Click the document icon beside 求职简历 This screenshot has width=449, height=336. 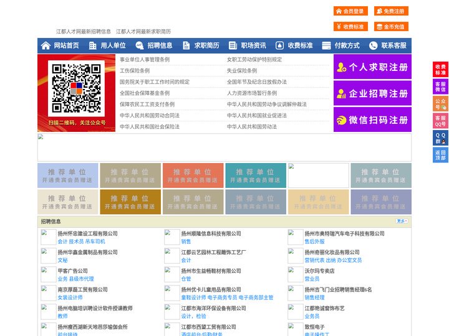point(186,45)
